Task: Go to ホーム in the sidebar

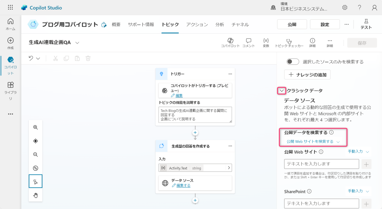Action: 11,24
